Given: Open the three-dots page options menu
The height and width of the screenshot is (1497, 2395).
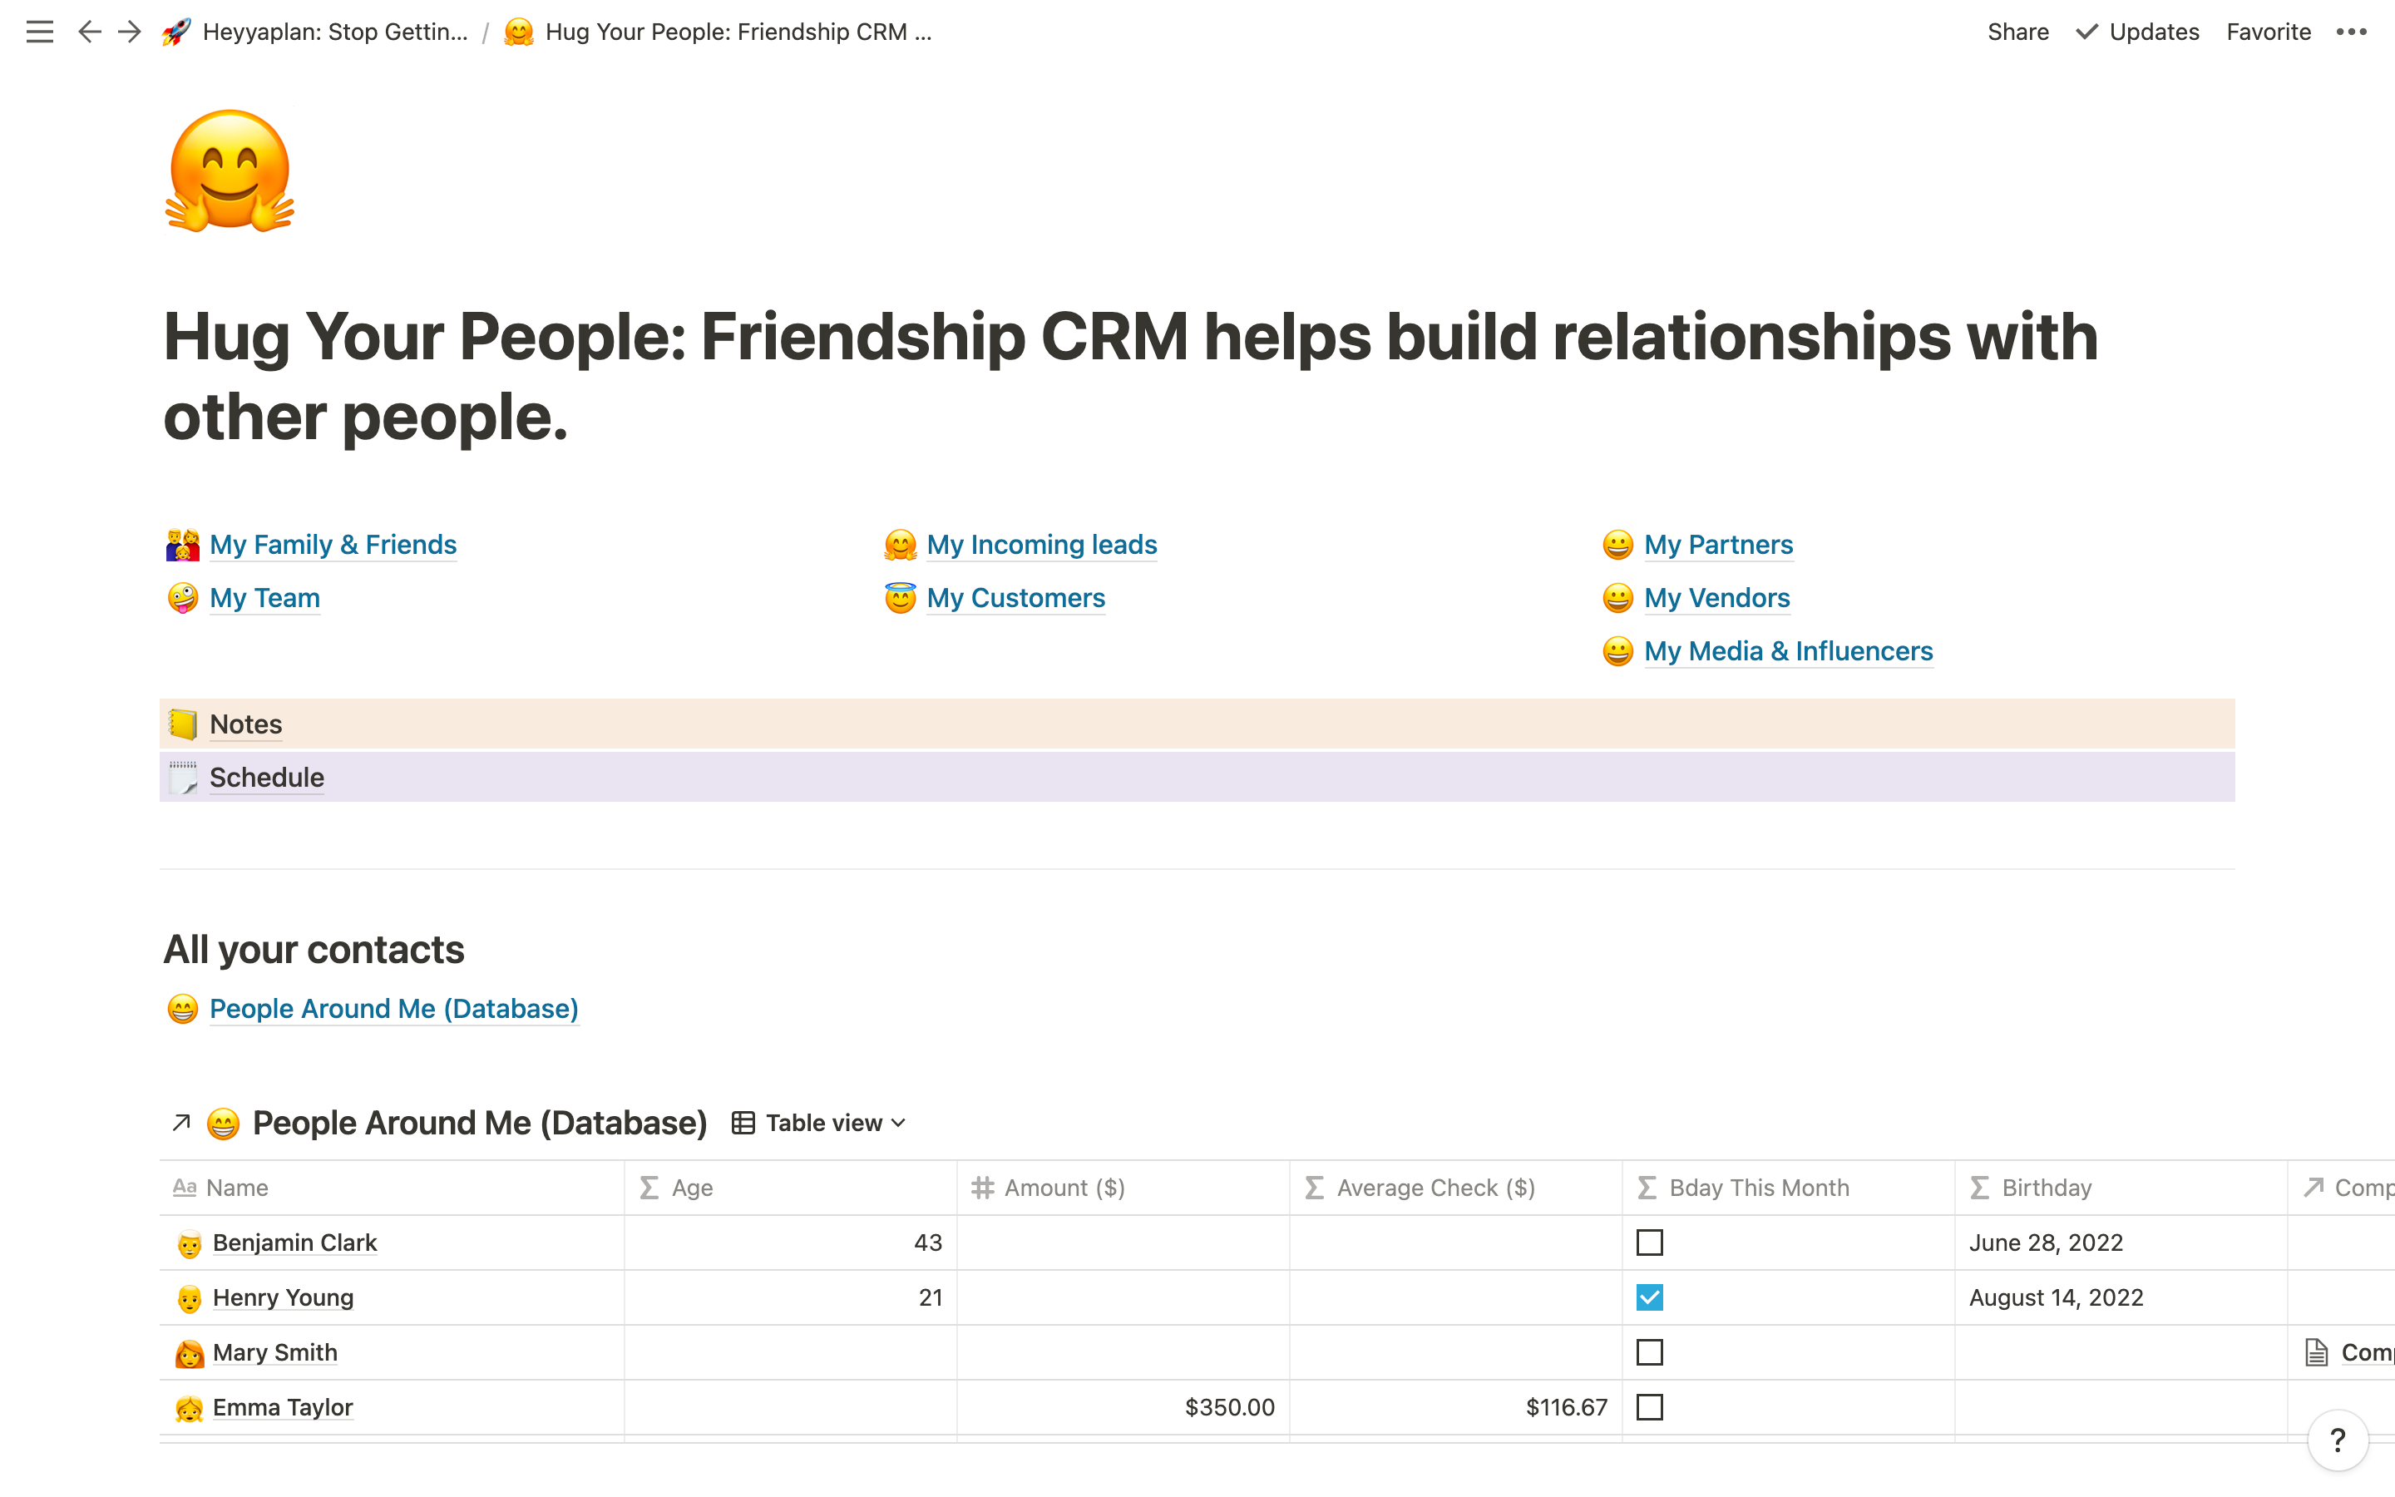Looking at the screenshot, I should [2350, 32].
